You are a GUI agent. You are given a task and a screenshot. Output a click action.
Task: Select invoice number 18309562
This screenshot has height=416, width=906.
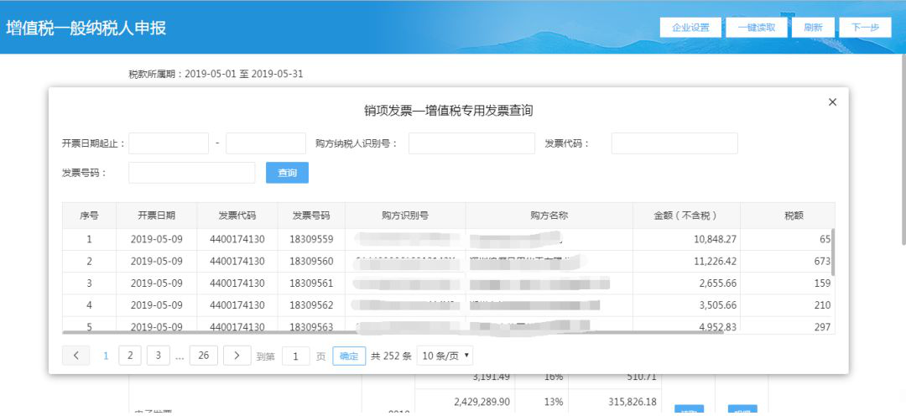coord(311,305)
